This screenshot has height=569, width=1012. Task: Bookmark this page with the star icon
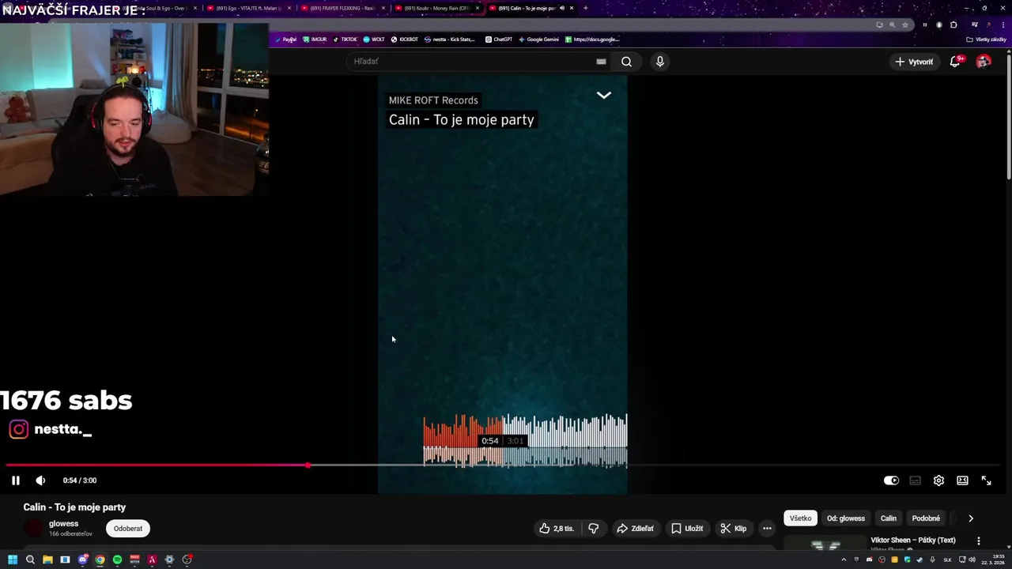905,24
